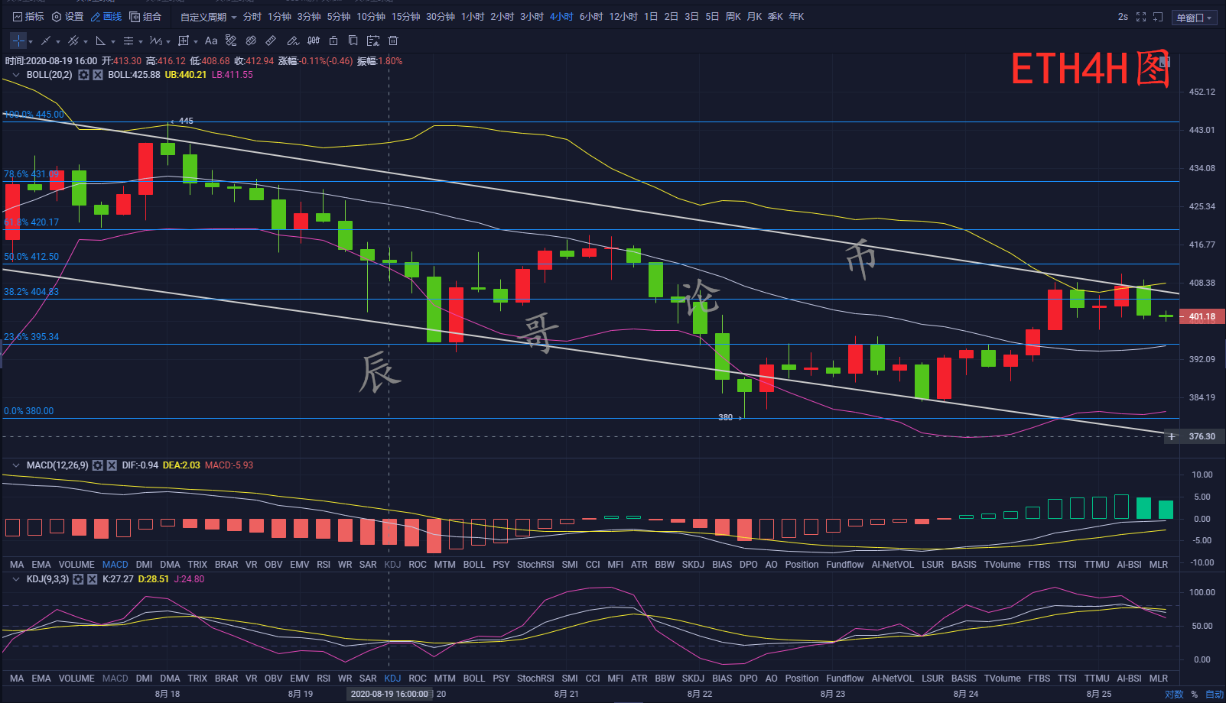This screenshot has width=1226, height=703.
Task: Toggle percent scale on price axis
Action: coord(1194,695)
